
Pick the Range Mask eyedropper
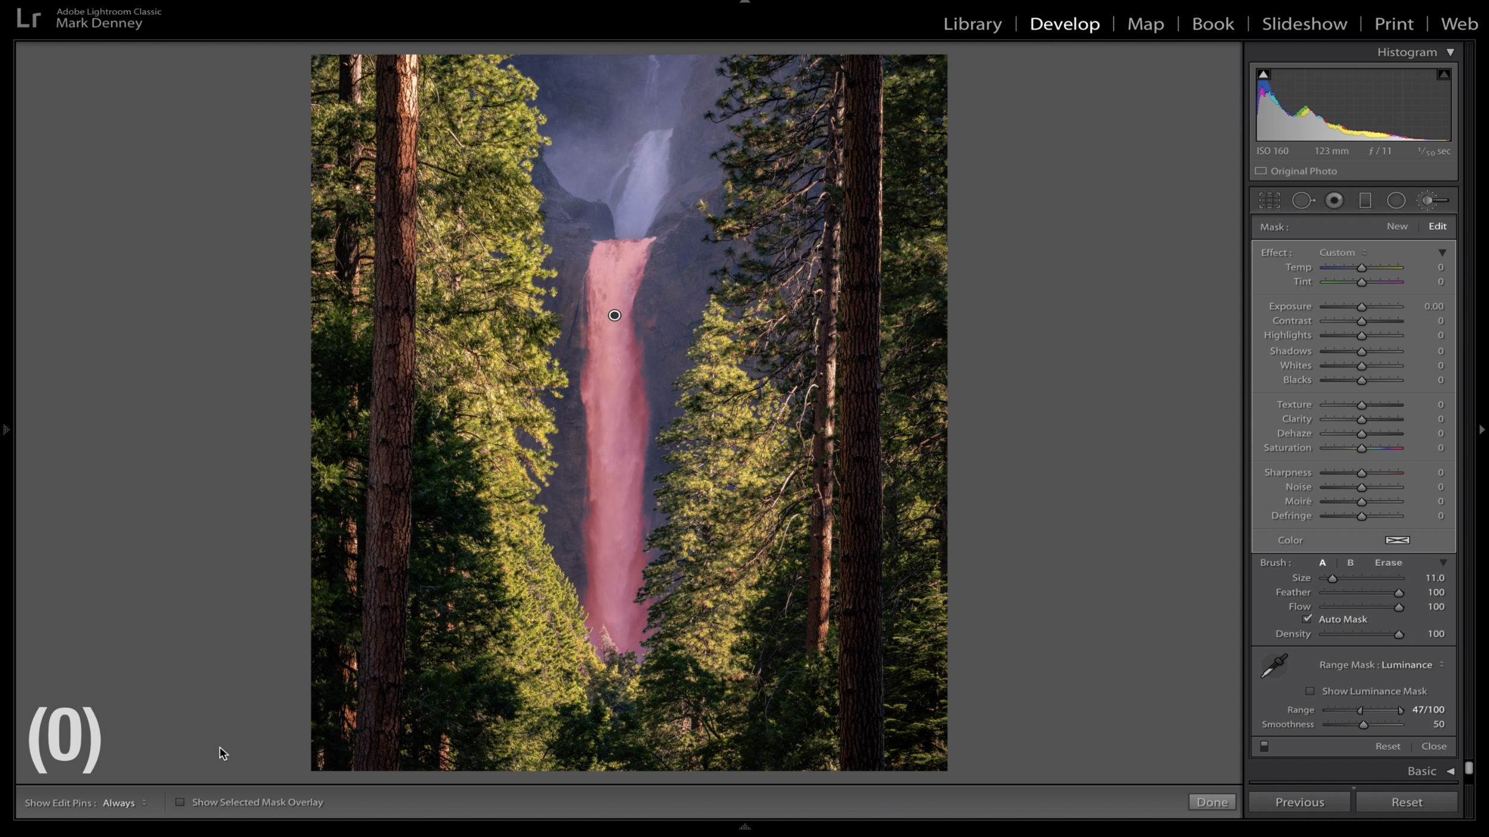pyautogui.click(x=1274, y=666)
